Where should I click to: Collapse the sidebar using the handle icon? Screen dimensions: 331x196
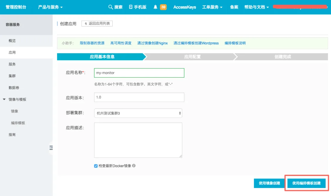point(51,148)
